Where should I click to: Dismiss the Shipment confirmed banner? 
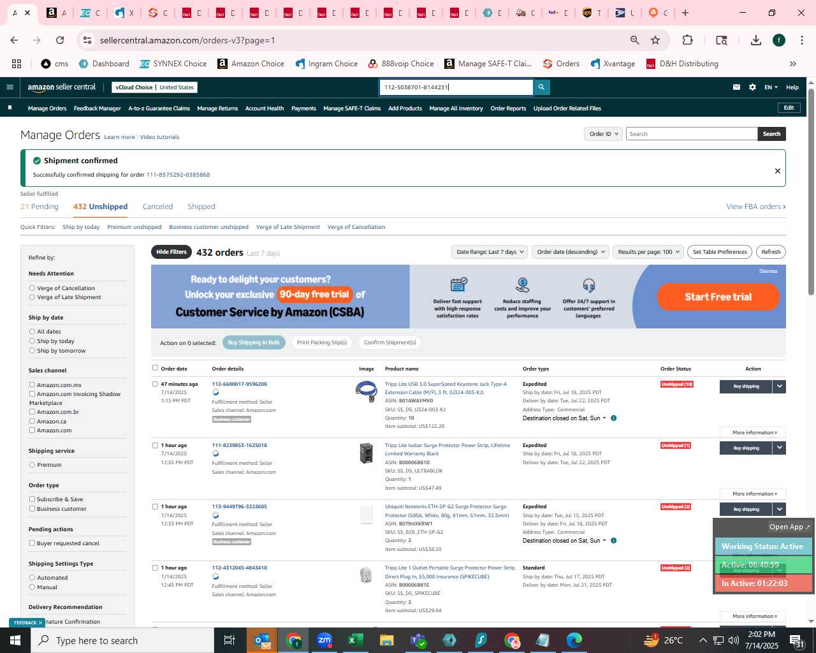click(x=777, y=171)
